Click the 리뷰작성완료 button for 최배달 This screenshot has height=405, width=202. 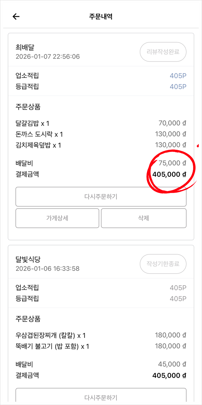(163, 52)
